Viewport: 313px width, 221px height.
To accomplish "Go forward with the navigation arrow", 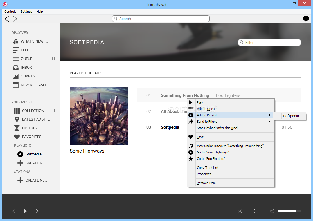I will click(x=15, y=19).
